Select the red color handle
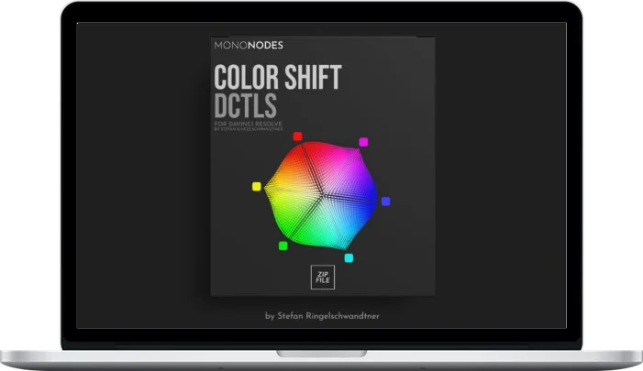Viewport: 643px width, 371px height. [297, 136]
